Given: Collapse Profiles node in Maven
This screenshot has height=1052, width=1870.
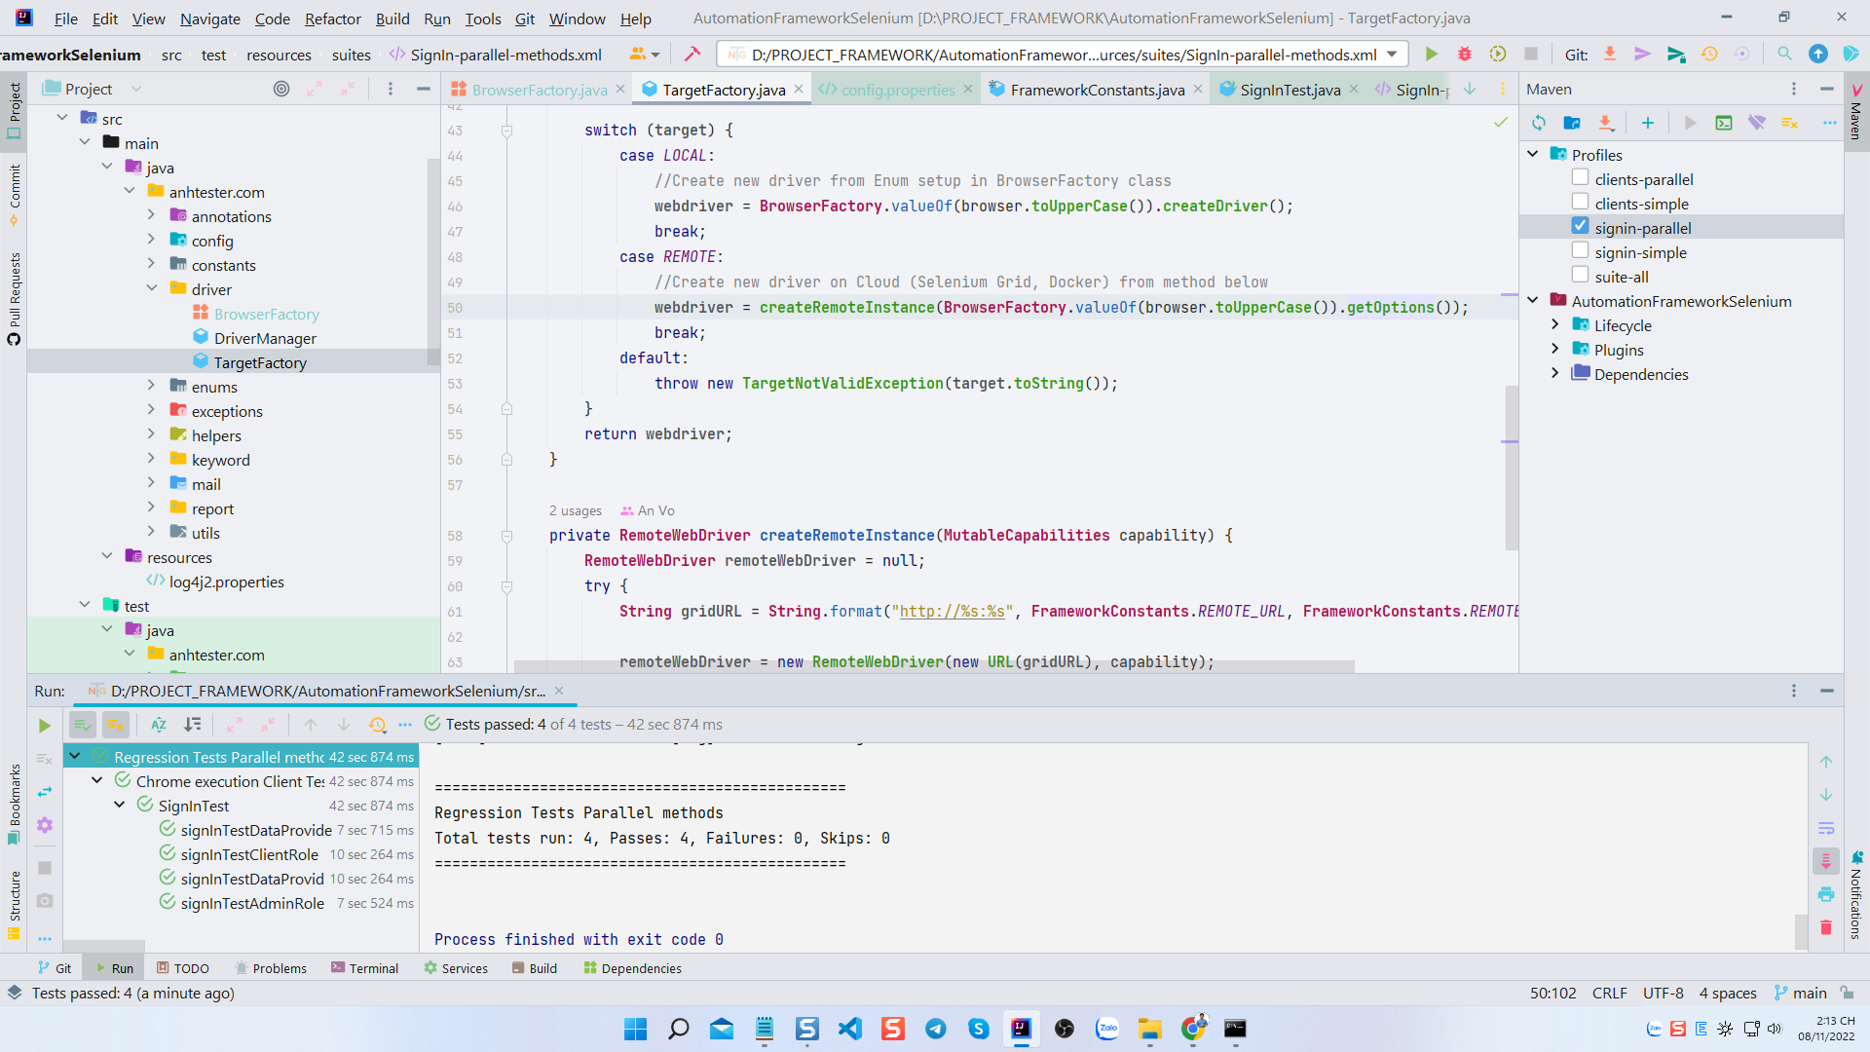Looking at the screenshot, I should [x=1533, y=154].
